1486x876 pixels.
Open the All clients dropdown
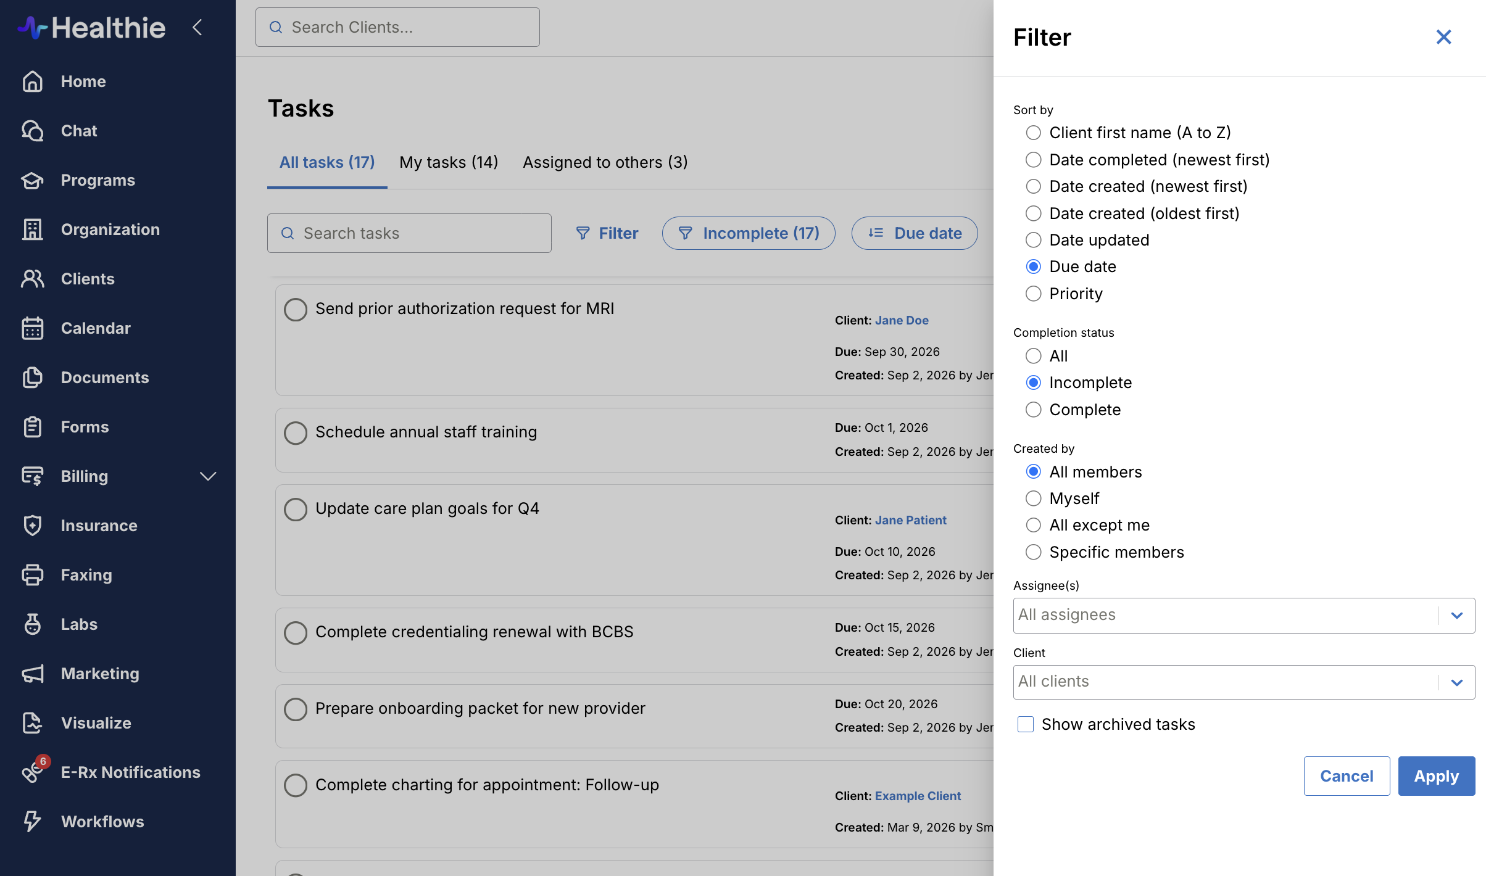tap(1244, 682)
